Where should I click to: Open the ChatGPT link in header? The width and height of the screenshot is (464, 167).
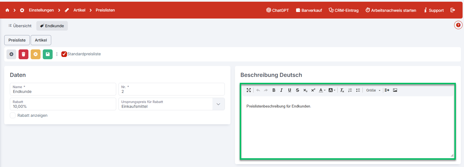pos(277,10)
